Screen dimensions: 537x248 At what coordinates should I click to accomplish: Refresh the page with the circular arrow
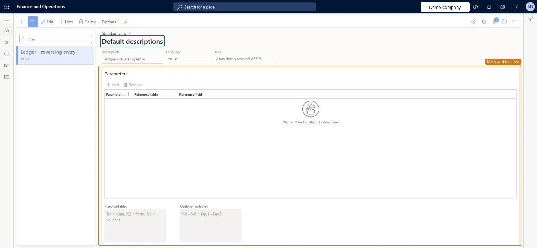[x=504, y=22]
